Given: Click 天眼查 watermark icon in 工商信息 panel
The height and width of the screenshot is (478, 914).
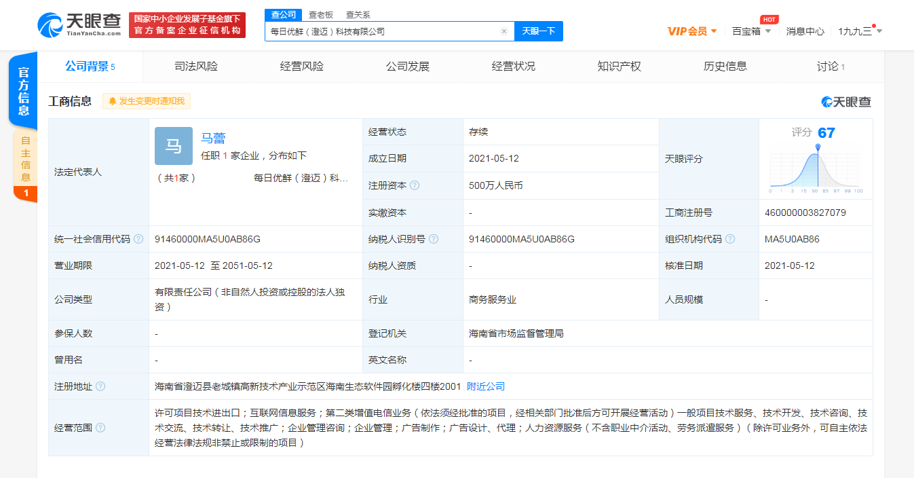Looking at the screenshot, I should 825,100.
